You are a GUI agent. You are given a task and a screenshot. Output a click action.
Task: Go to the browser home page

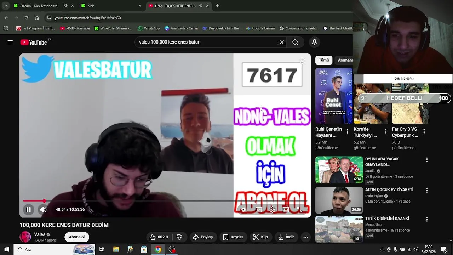[37, 18]
